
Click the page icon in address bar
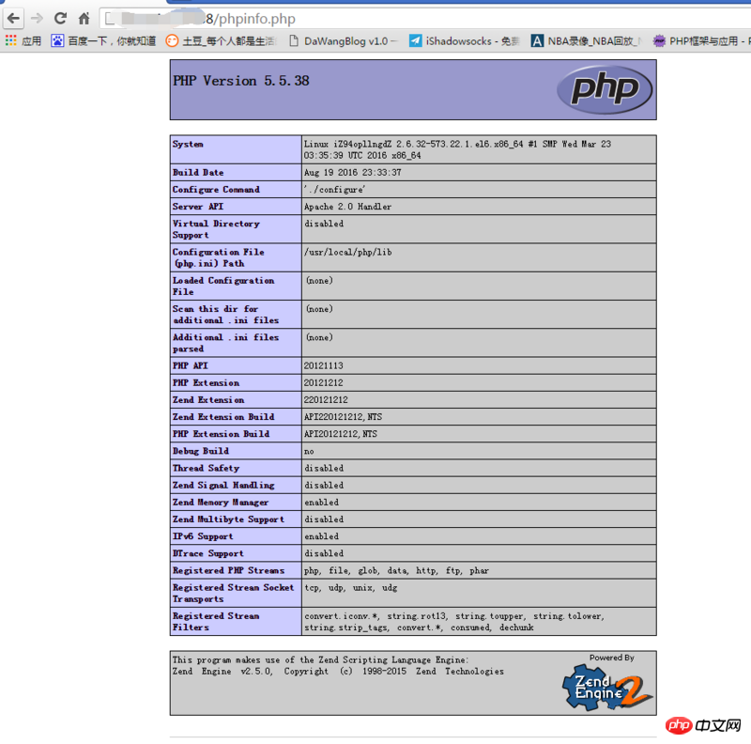click(x=110, y=19)
